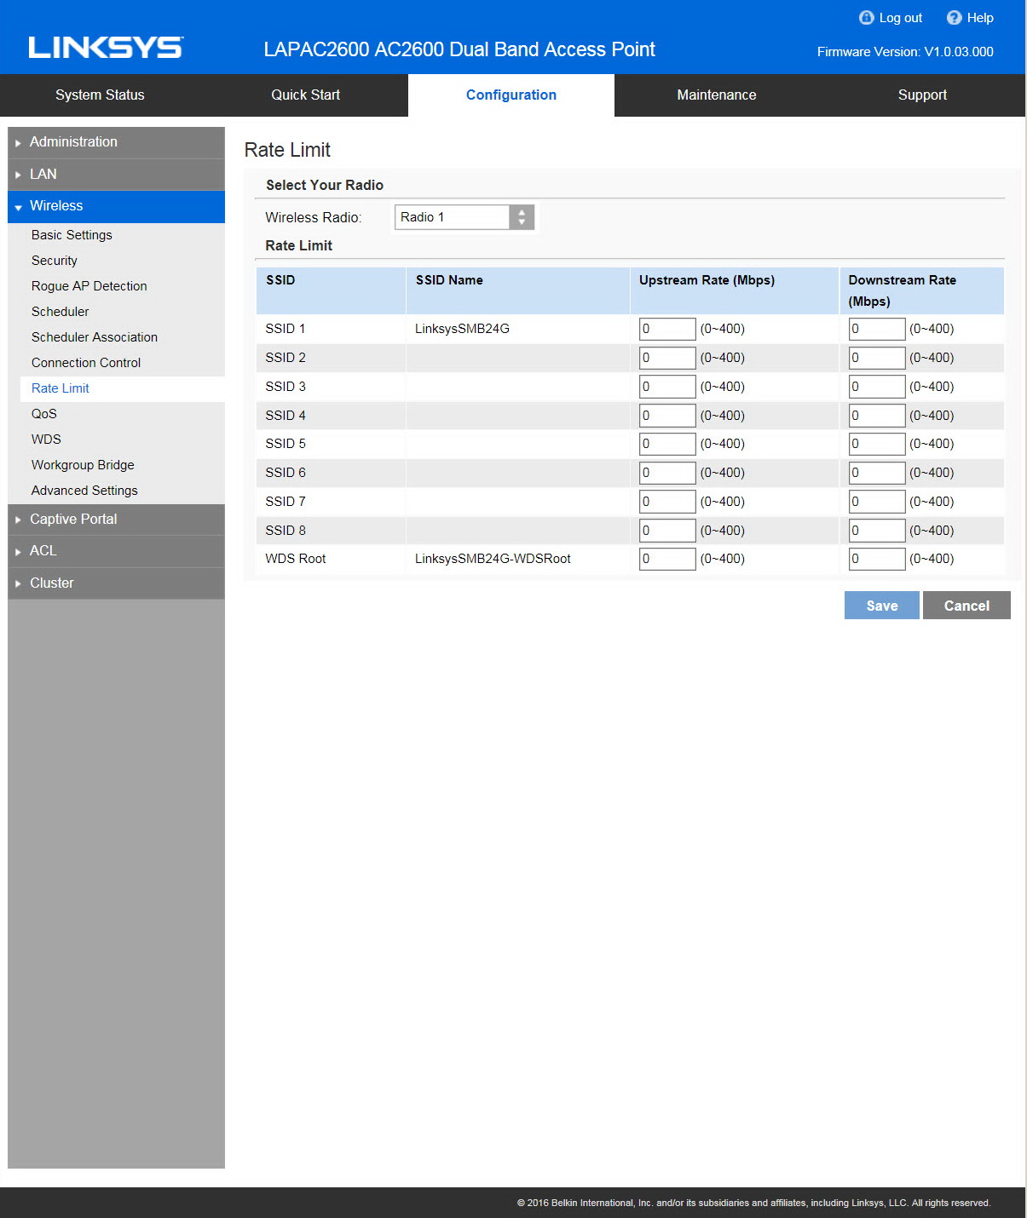The height and width of the screenshot is (1218, 1027).
Task: Expand the Cluster section
Action: 116,583
